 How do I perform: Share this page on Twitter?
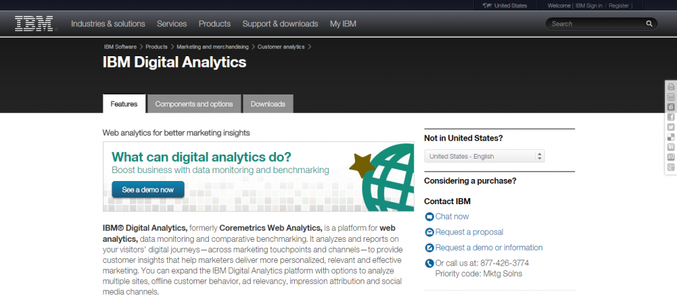[x=670, y=127]
